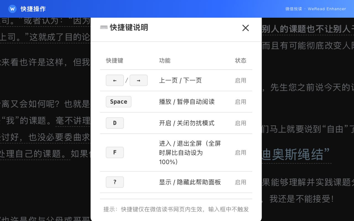Click the 快捷键 column header
The height and width of the screenshot is (221, 354).
(x=114, y=60)
